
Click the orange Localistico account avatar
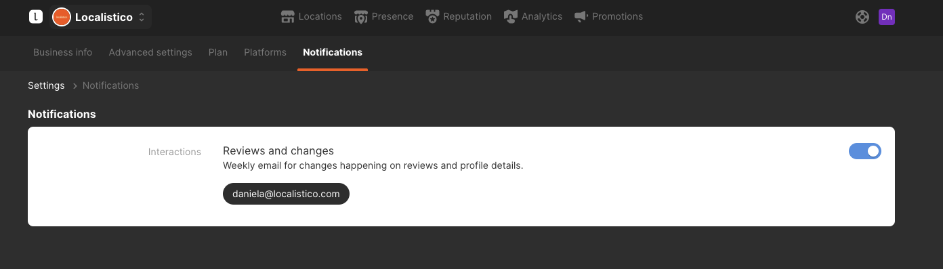click(62, 17)
